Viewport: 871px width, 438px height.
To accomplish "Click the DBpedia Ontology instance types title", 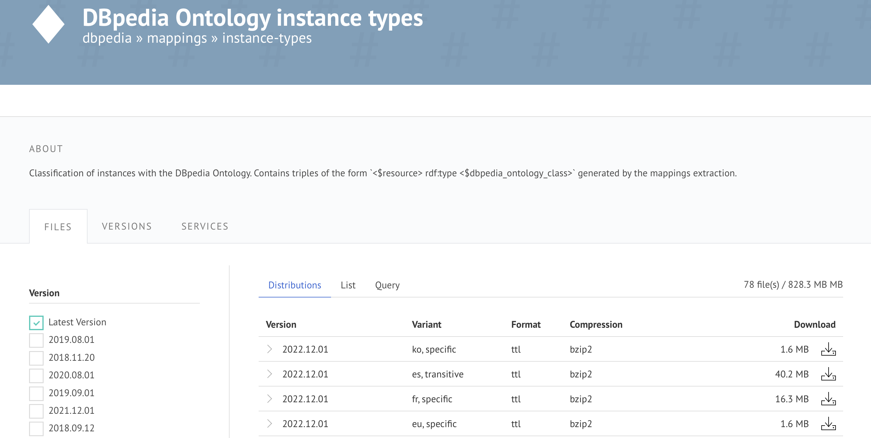I will (253, 17).
